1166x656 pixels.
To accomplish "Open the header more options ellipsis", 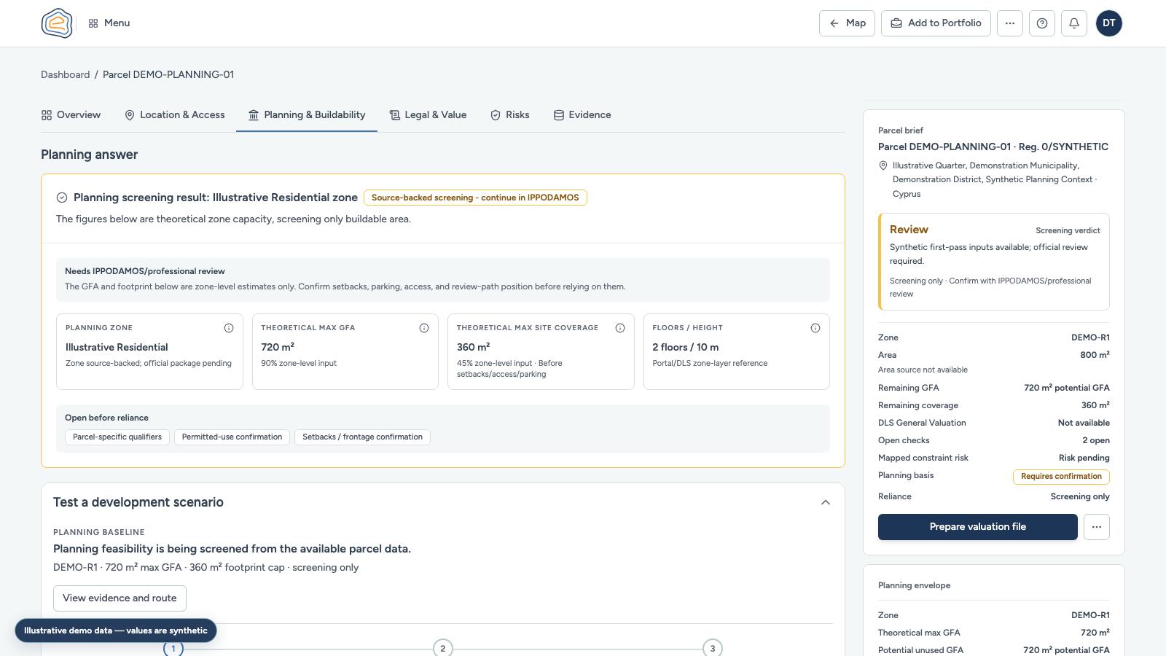I will (1009, 23).
